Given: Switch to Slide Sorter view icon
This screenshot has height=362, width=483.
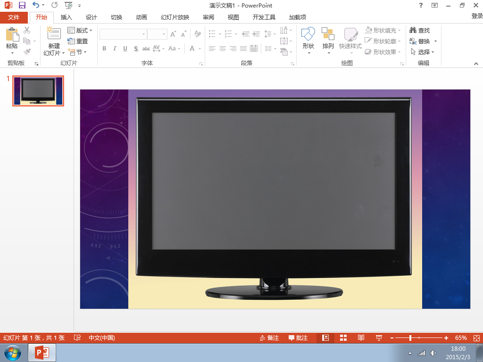Looking at the screenshot, I should 343,337.
